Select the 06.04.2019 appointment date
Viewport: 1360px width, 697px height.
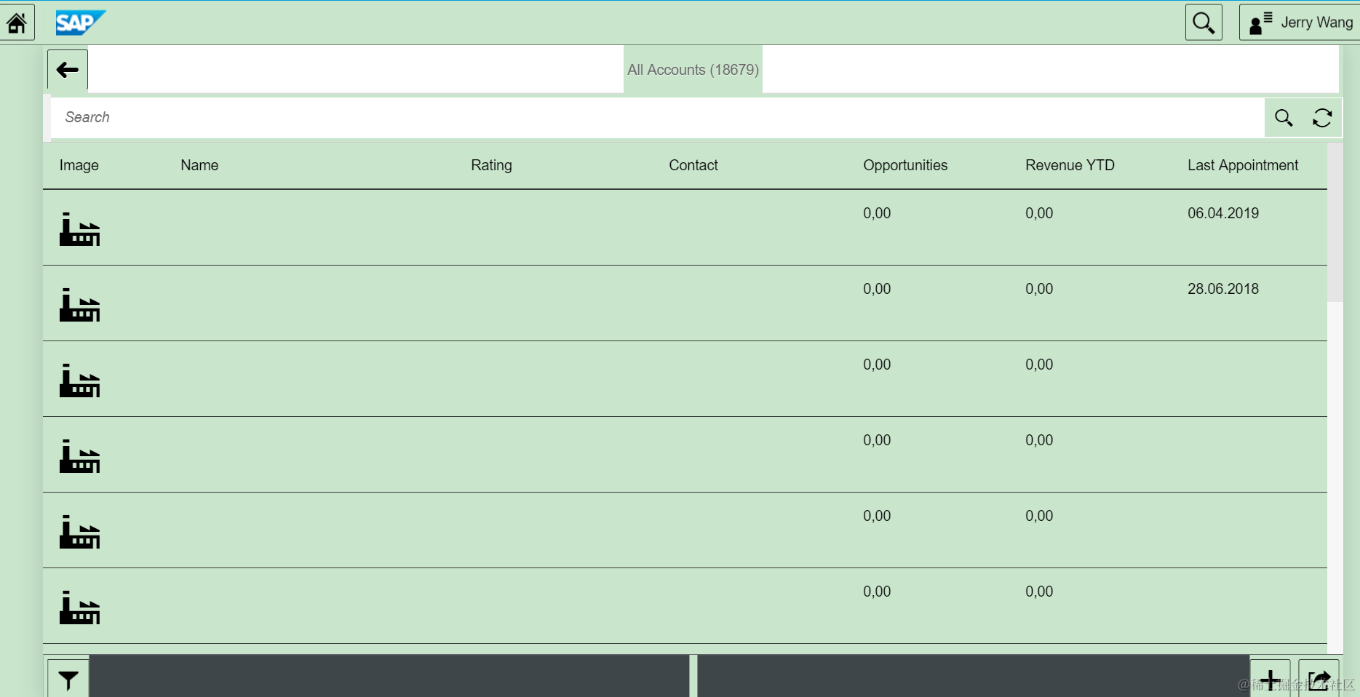[x=1223, y=213]
